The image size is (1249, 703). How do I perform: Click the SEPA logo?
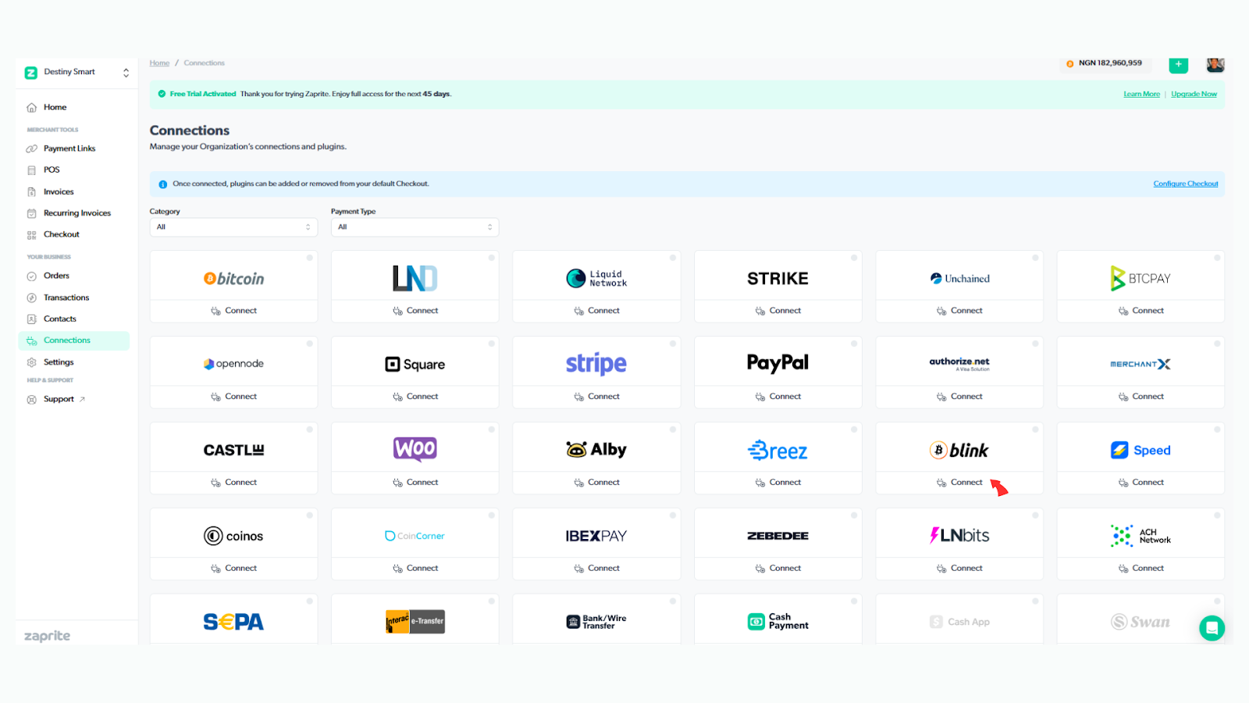(x=234, y=622)
